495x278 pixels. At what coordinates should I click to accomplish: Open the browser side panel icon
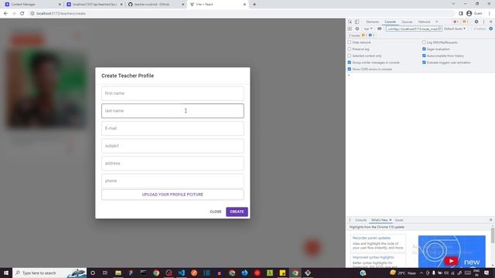461,14
